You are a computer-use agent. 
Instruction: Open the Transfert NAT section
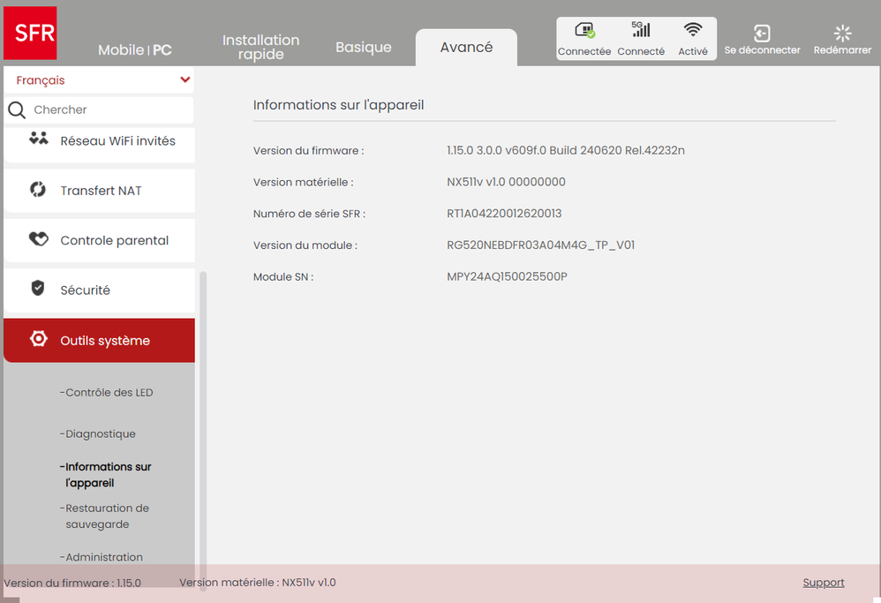tap(99, 191)
